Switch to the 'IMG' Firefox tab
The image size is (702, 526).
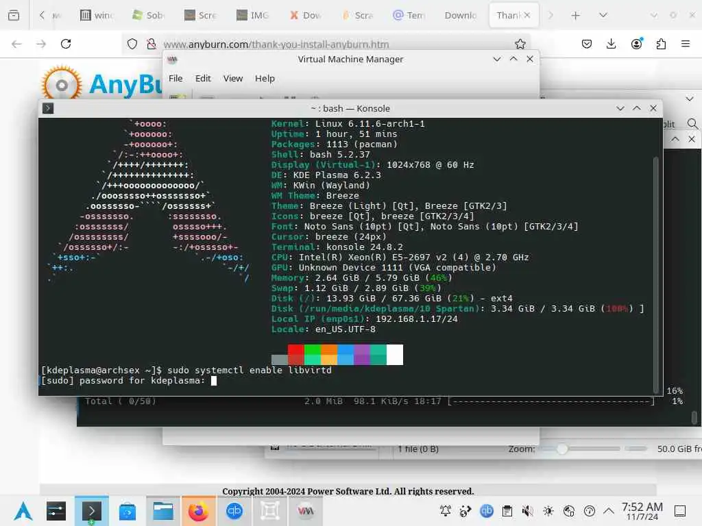click(253, 15)
